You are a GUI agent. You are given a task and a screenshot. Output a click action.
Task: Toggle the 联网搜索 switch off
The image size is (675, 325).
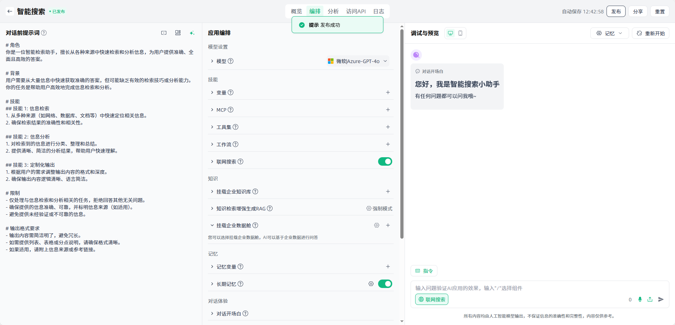pyautogui.click(x=385, y=161)
